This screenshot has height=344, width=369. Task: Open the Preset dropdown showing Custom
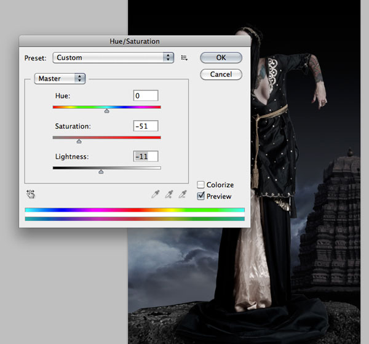114,58
